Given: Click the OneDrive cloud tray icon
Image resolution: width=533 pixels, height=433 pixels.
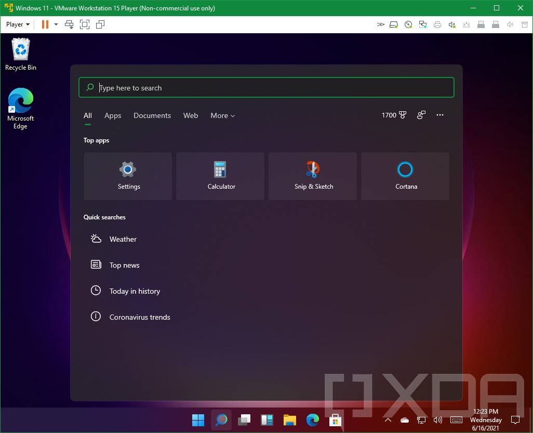Looking at the screenshot, I should (x=405, y=421).
